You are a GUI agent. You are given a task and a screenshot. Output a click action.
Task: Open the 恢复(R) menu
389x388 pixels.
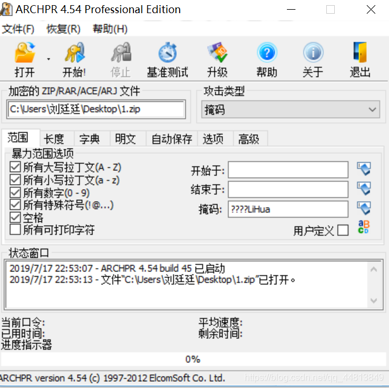63,29
